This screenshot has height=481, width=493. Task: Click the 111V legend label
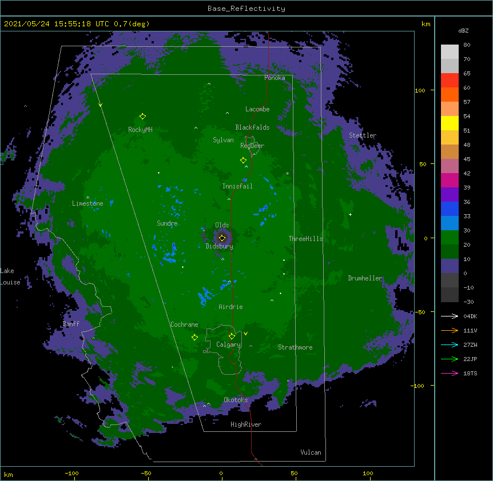[470, 330]
